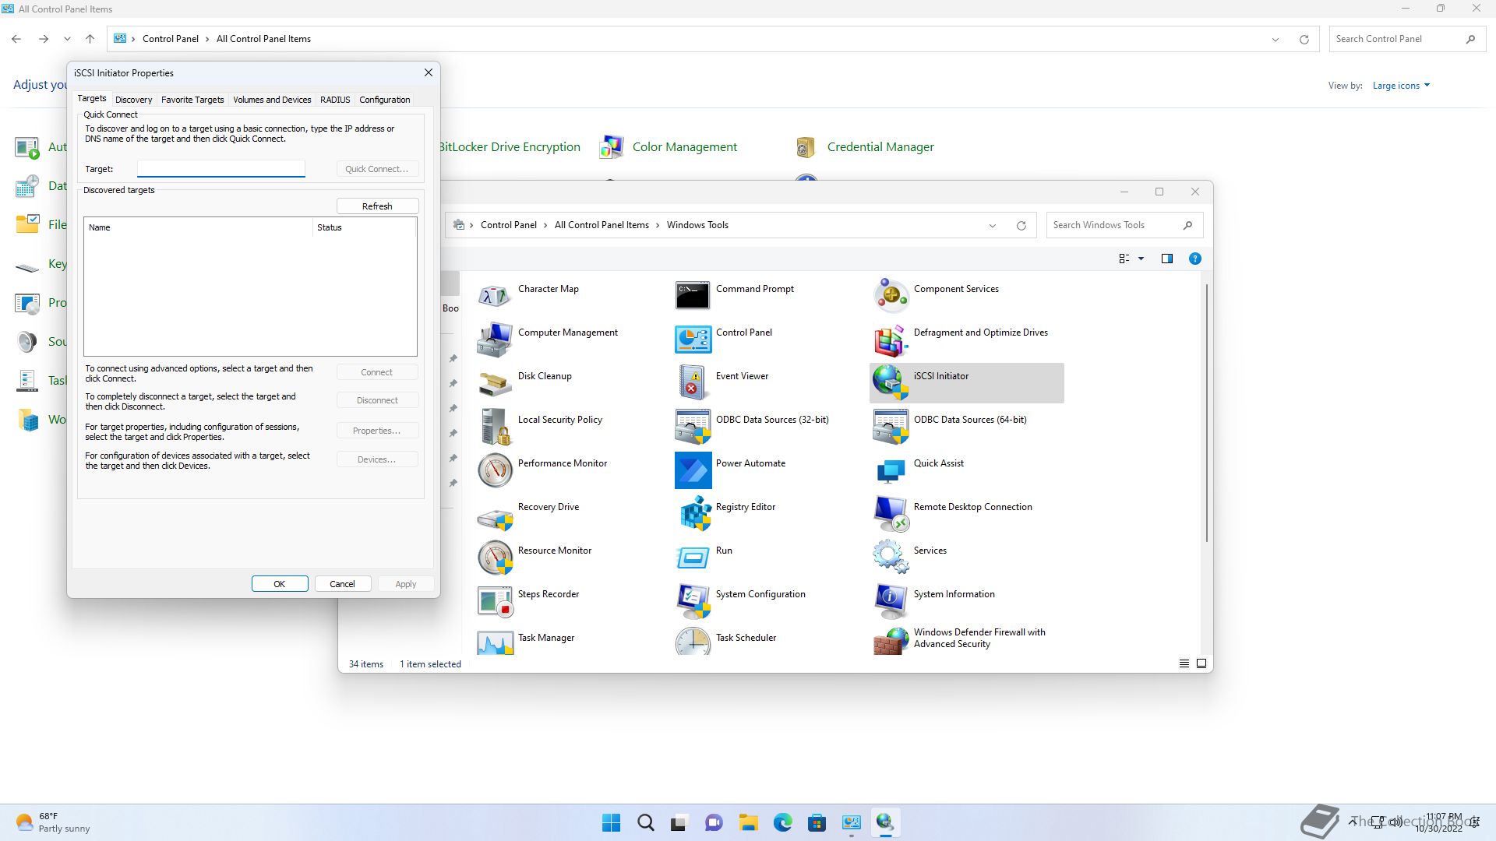
Task: Open ODBC Data Sources (32-bit)
Action: click(x=692, y=426)
